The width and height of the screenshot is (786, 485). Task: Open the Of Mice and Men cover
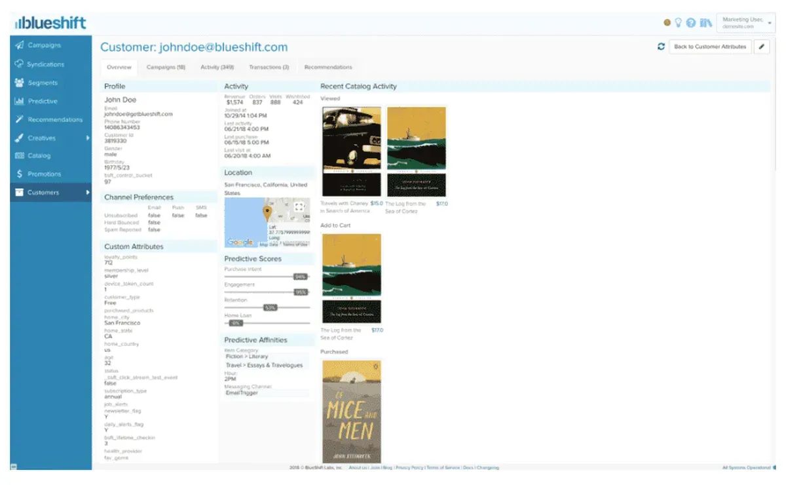(352, 411)
